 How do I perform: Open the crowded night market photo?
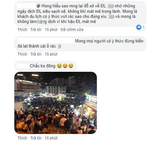pyautogui.click(x=56, y=103)
